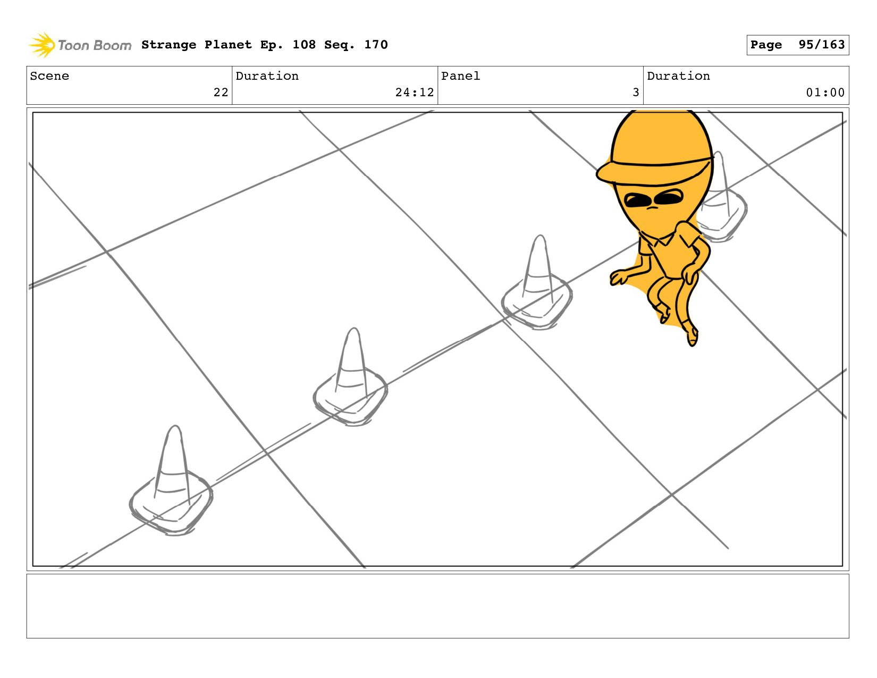
Task: Click the Toon Boom logo
Action: click(80, 45)
